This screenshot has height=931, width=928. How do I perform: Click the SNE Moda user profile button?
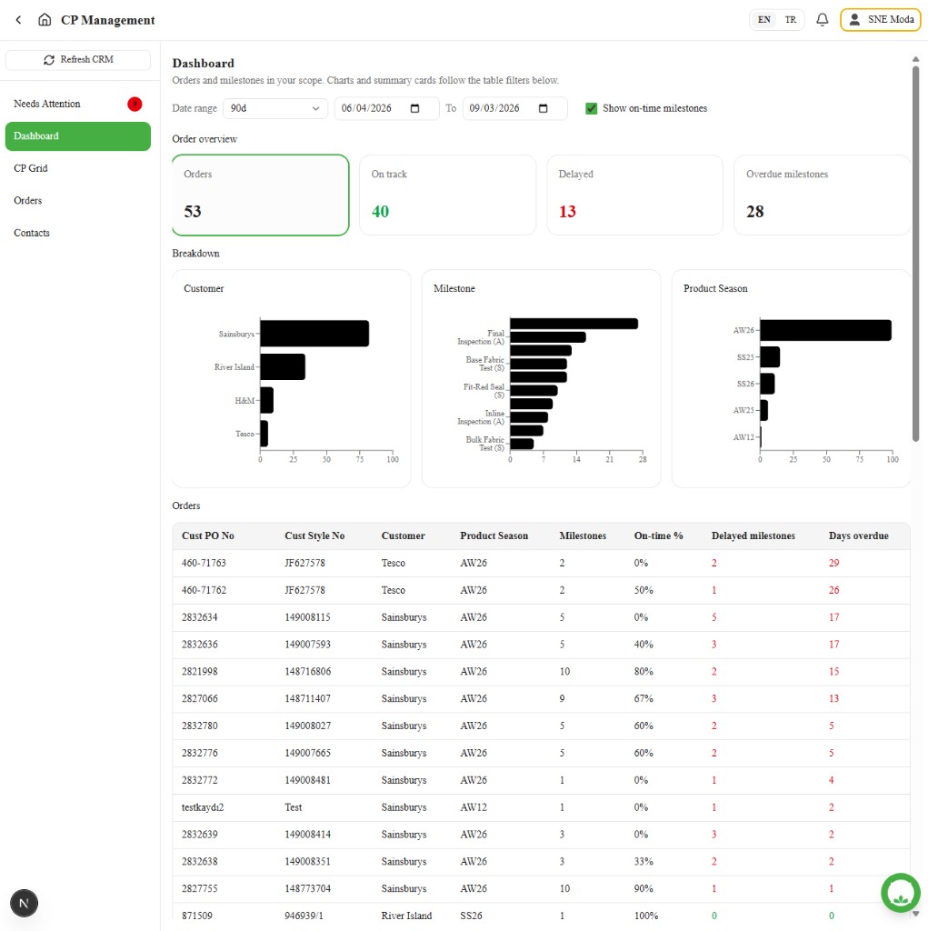pos(881,20)
